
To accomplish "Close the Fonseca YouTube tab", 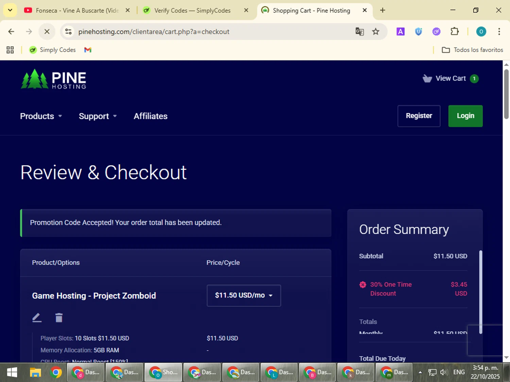I will click(x=128, y=10).
